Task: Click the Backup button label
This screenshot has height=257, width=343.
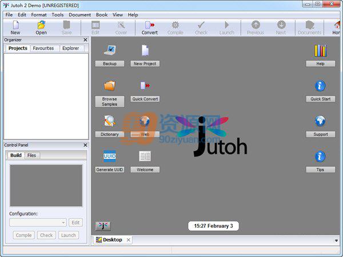Action: pos(110,63)
